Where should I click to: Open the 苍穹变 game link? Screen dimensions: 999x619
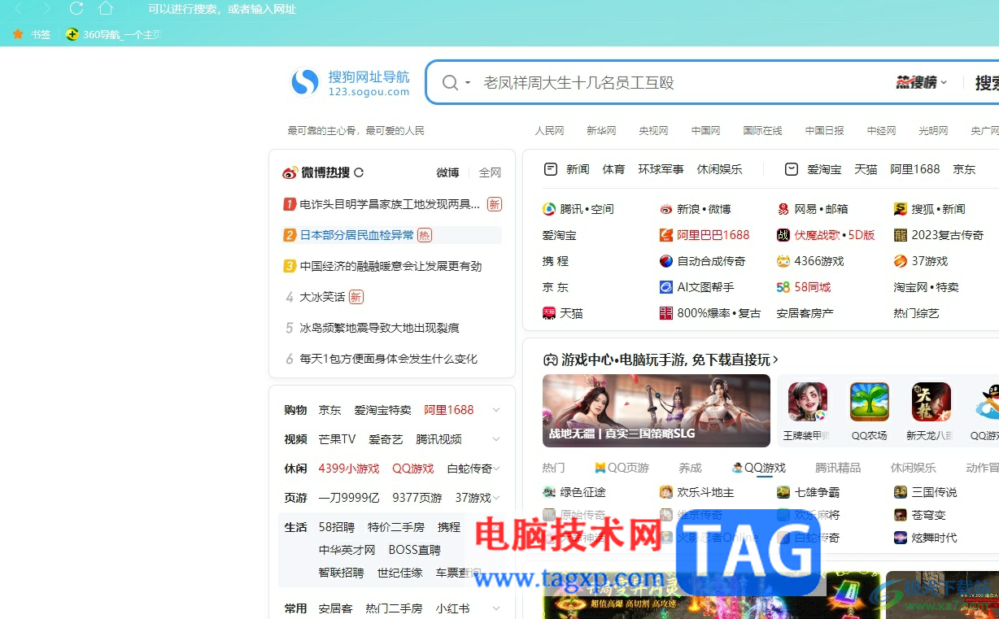pos(929,515)
